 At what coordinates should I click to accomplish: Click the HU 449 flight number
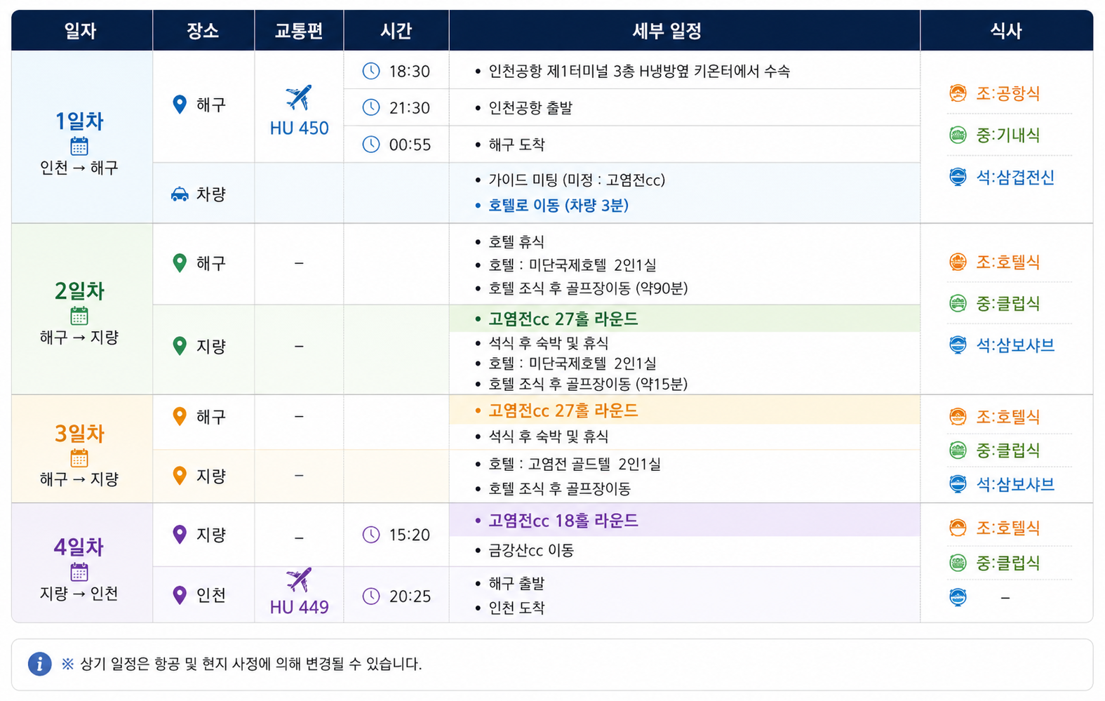pos(299,607)
